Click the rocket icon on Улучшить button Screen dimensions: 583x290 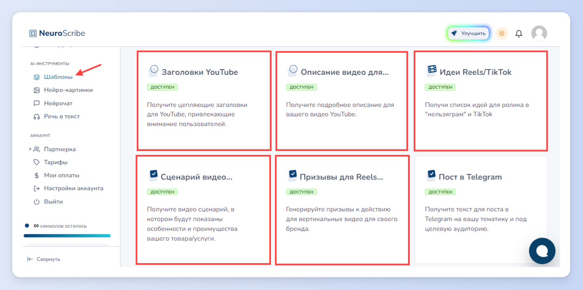click(x=454, y=33)
